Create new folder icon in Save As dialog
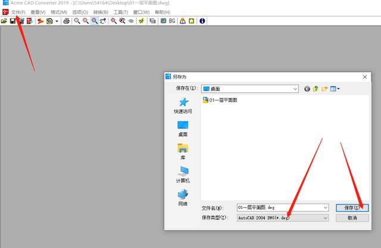This screenshot has width=381, height=248. (x=324, y=89)
